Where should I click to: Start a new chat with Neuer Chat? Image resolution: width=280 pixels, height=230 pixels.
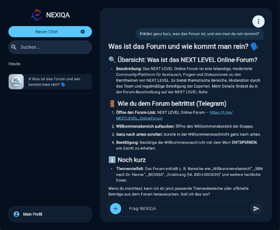coord(50,32)
